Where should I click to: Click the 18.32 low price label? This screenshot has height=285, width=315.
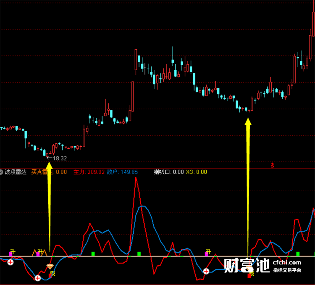[x=60, y=158]
